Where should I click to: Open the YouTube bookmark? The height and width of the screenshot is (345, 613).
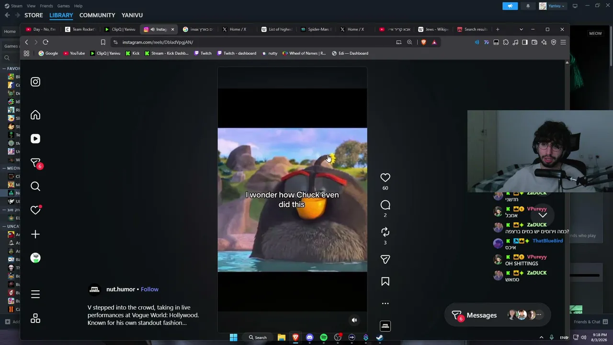[x=74, y=53]
